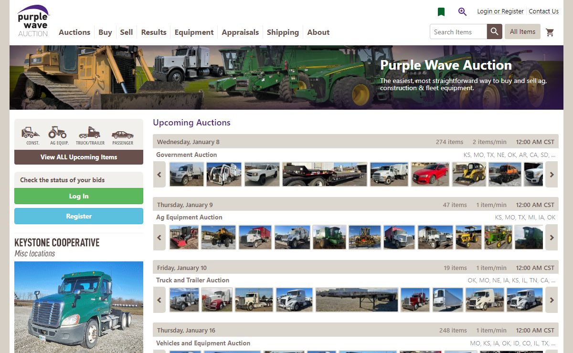Open the Contact Us link
573x353 pixels.
click(544, 11)
